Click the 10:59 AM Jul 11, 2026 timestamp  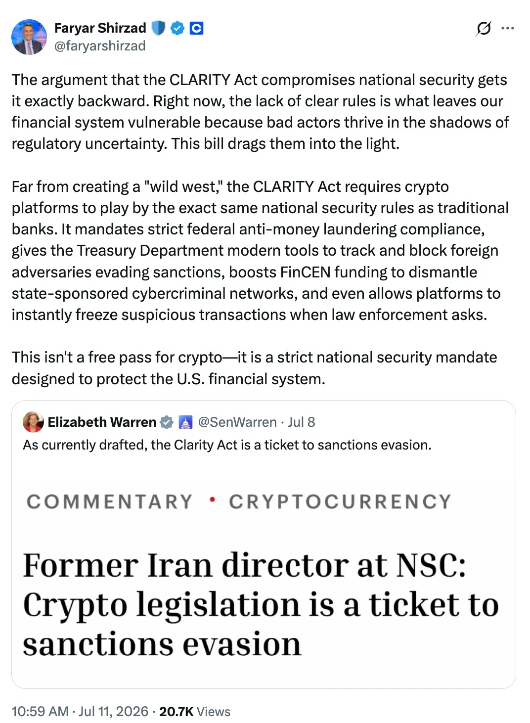click(80, 711)
